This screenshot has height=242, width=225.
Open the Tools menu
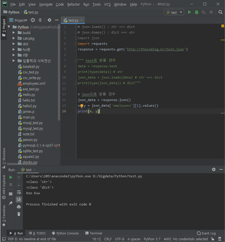96,4
